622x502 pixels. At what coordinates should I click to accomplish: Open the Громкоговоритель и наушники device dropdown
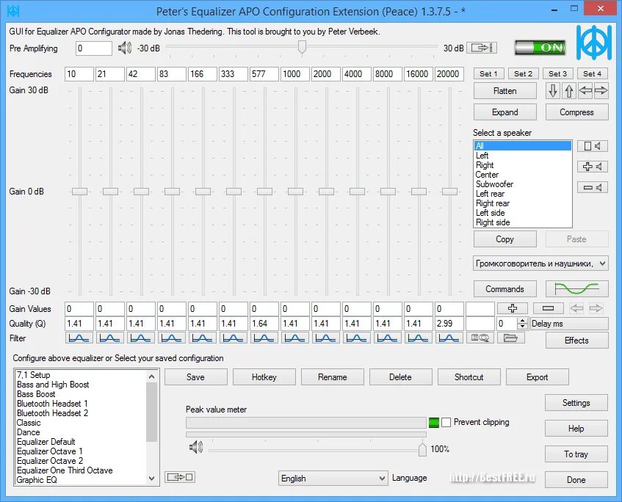540,263
